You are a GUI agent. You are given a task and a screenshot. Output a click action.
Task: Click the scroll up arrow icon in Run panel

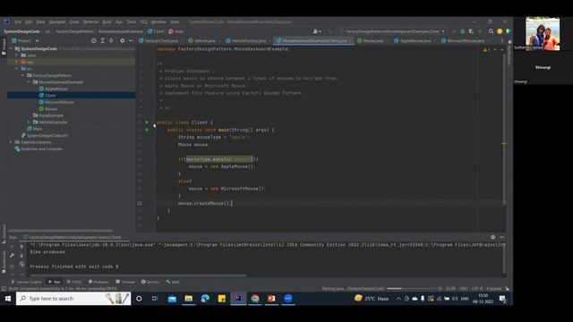tap(21, 247)
